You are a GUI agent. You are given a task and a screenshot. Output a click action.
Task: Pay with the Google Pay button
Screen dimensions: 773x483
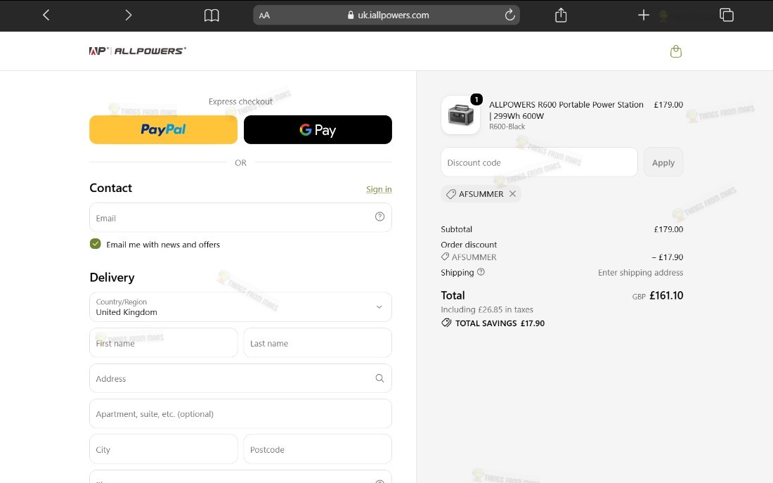(x=318, y=130)
